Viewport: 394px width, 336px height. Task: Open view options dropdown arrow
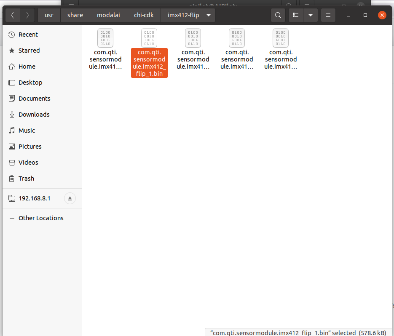311,15
